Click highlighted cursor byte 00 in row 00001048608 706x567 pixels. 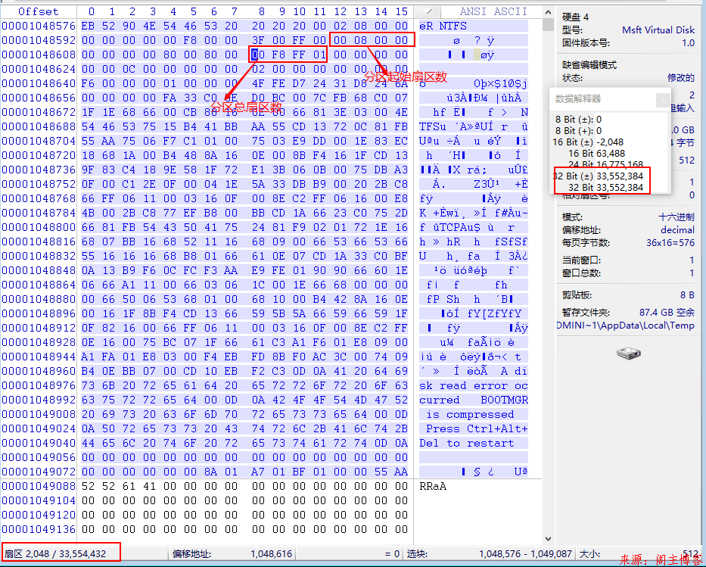[258, 55]
